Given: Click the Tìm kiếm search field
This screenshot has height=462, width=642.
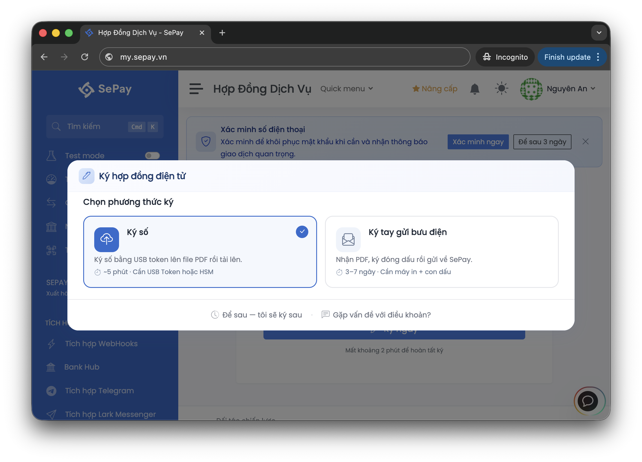Looking at the screenshot, I should click(x=105, y=126).
